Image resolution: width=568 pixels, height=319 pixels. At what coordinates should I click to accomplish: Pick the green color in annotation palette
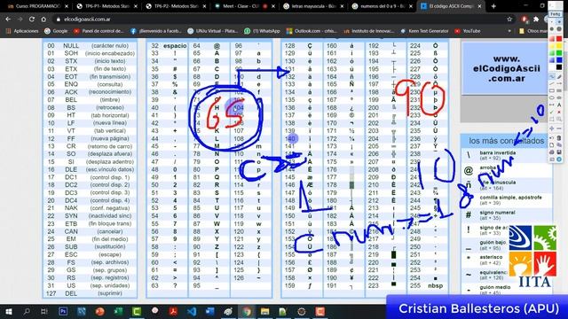pos(559,53)
